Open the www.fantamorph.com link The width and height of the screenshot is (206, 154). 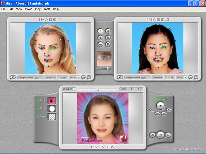tap(188, 149)
